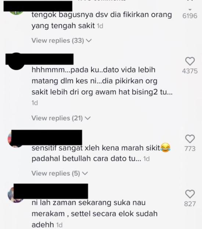Image resolution: width=202 pixels, height=229 pixels.
Task: Like the 'sensitif sangat' comment
Action: pyautogui.click(x=190, y=139)
